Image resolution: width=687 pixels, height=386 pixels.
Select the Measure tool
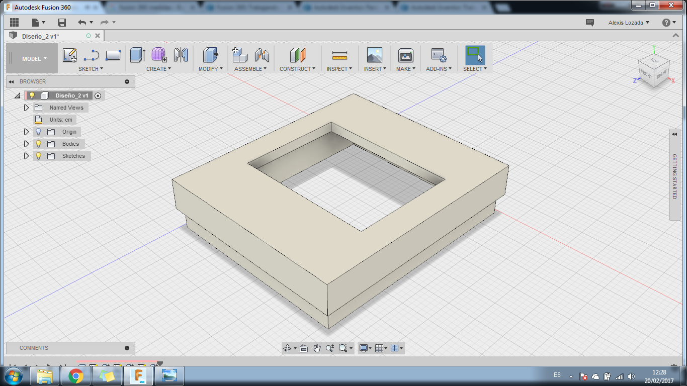point(339,55)
